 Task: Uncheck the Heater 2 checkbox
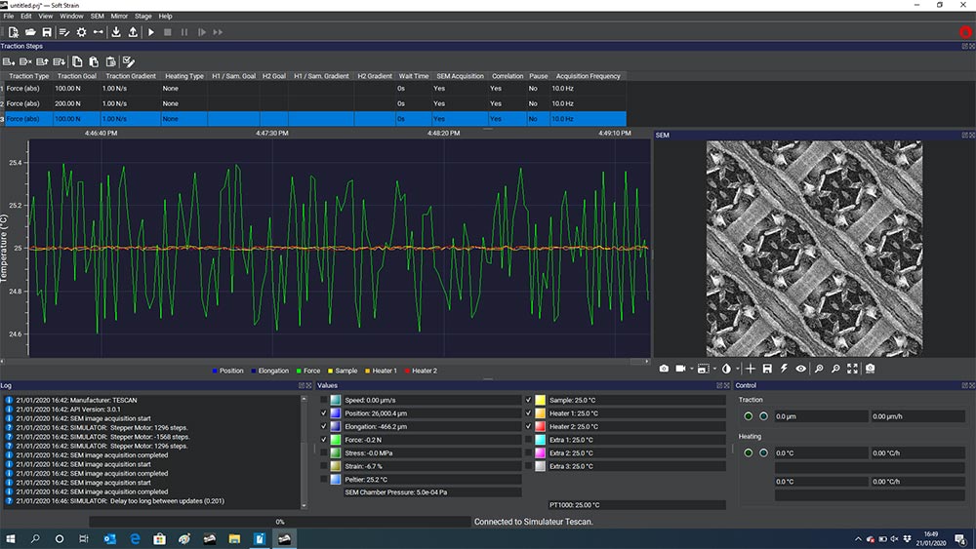click(528, 426)
